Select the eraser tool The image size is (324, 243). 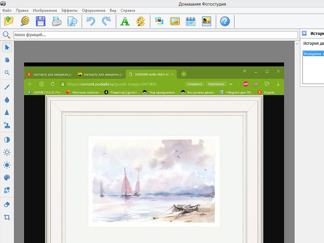coord(7,205)
